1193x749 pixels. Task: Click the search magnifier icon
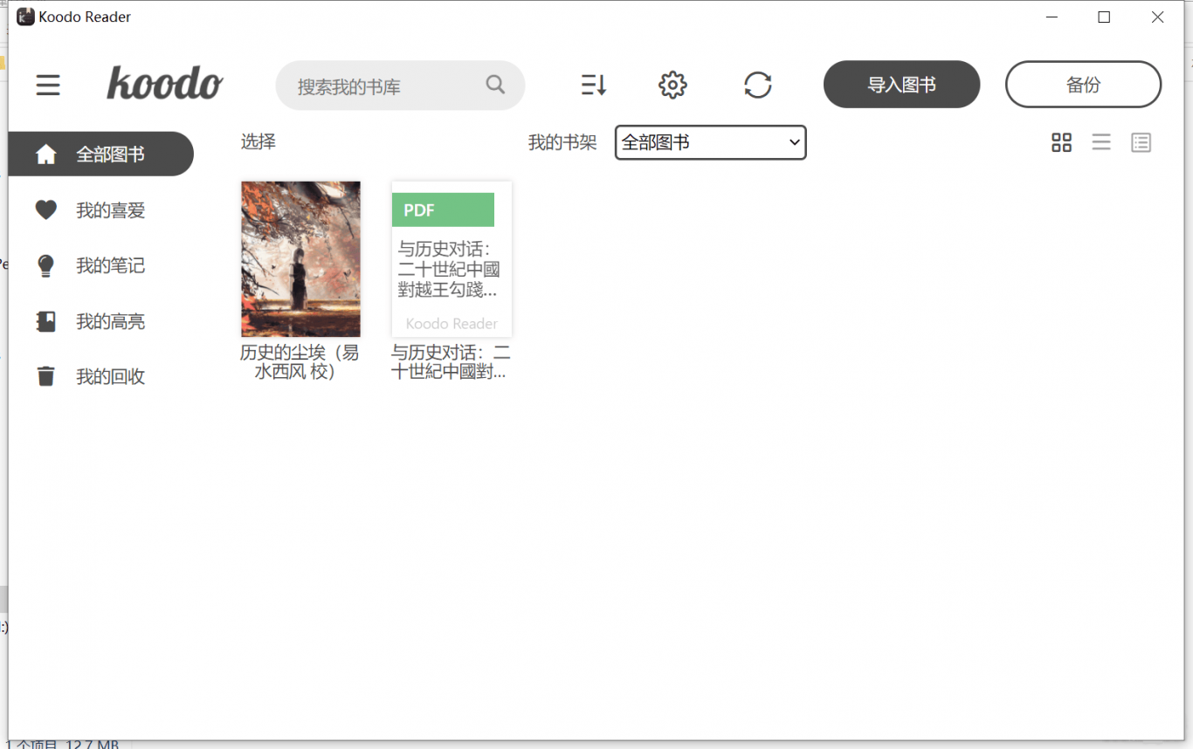pyautogui.click(x=495, y=85)
